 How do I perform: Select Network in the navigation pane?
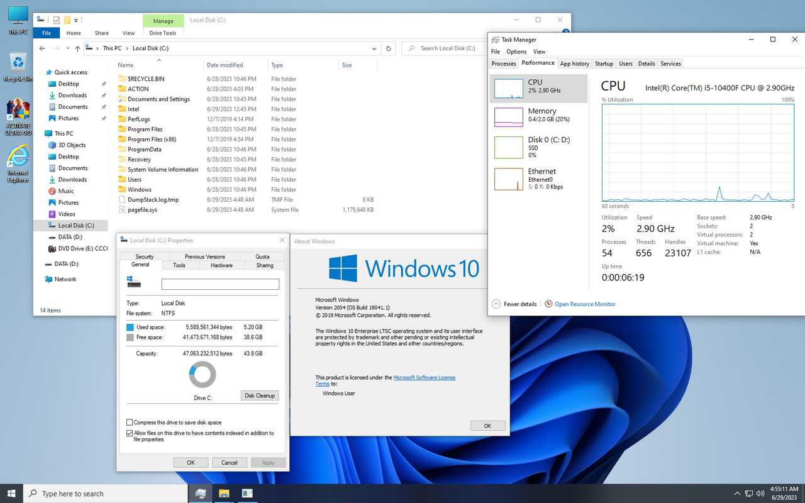(60, 279)
